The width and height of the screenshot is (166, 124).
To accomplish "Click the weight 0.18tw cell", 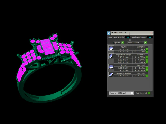I will (142, 52).
